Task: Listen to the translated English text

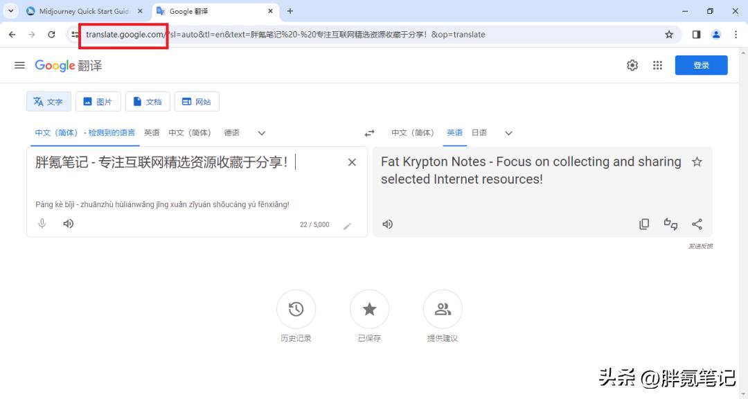Action: [387, 224]
